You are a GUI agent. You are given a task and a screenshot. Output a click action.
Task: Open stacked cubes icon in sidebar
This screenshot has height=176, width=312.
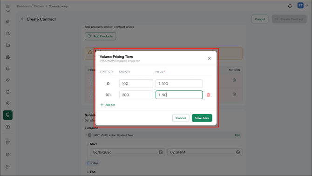[8, 57]
